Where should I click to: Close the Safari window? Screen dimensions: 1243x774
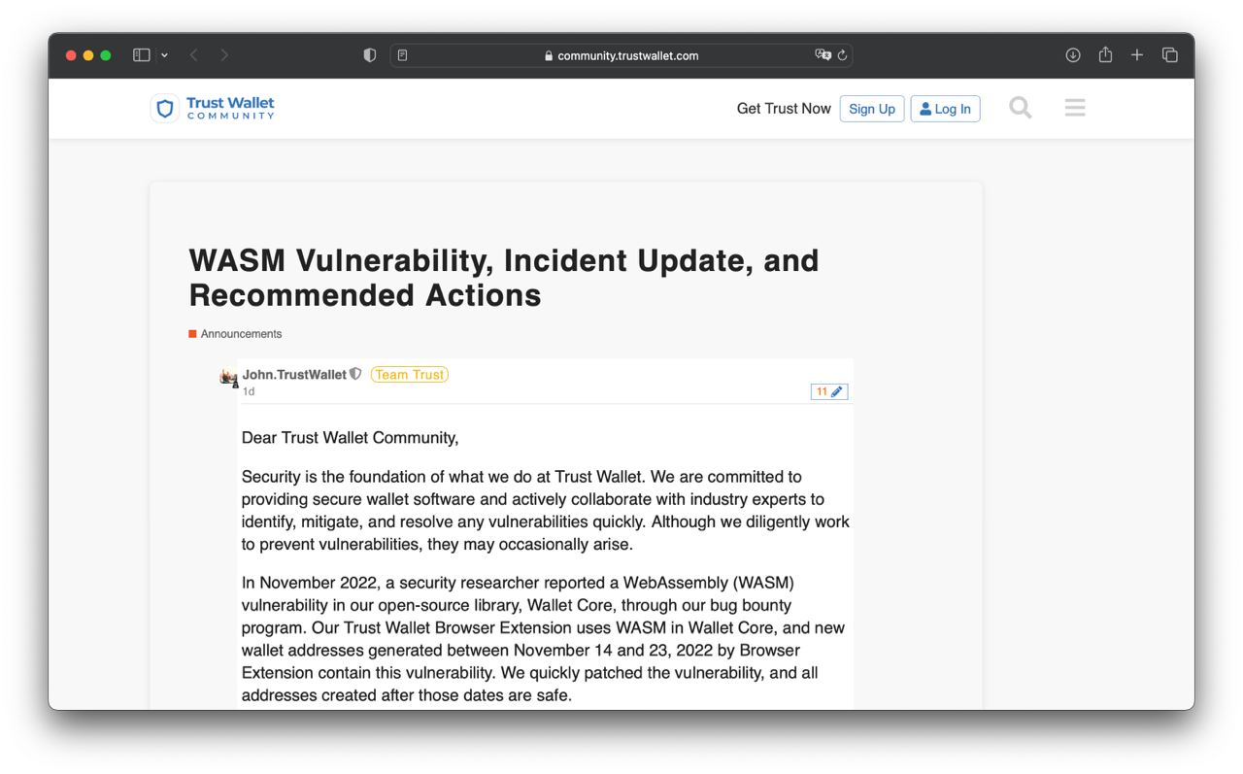point(71,55)
